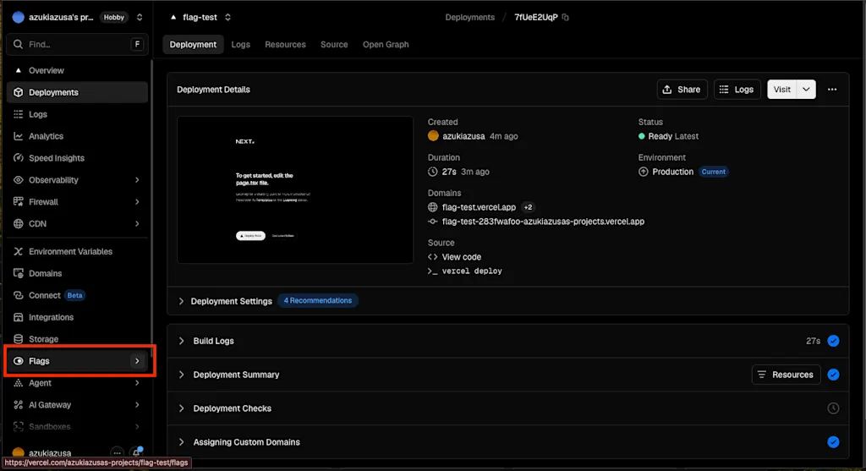Image resolution: width=866 pixels, height=471 pixels.
Task: Click into the Find search field
Action: (x=77, y=44)
